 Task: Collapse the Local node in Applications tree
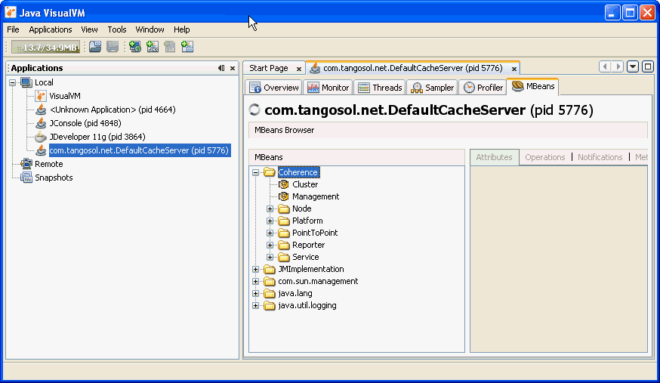pyautogui.click(x=13, y=82)
